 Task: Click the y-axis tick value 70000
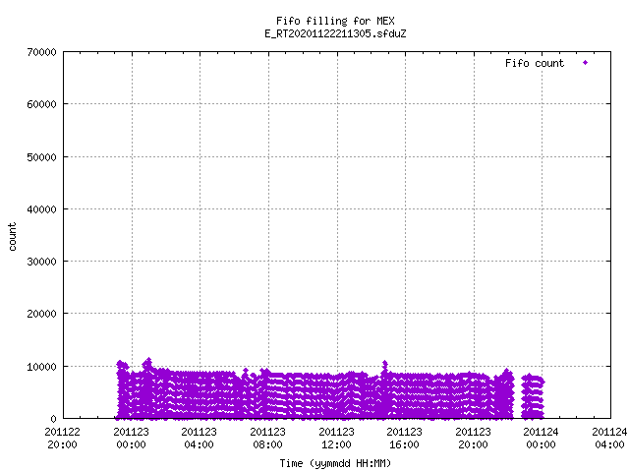coord(41,52)
